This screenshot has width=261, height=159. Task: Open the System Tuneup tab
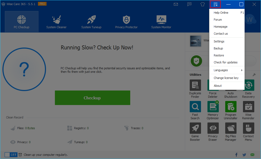[91, 21]
